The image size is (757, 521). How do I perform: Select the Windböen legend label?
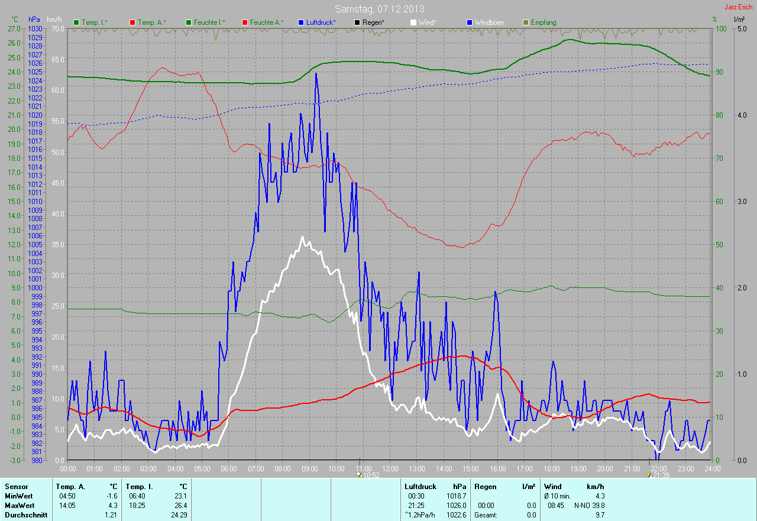(x=489, y=22)
